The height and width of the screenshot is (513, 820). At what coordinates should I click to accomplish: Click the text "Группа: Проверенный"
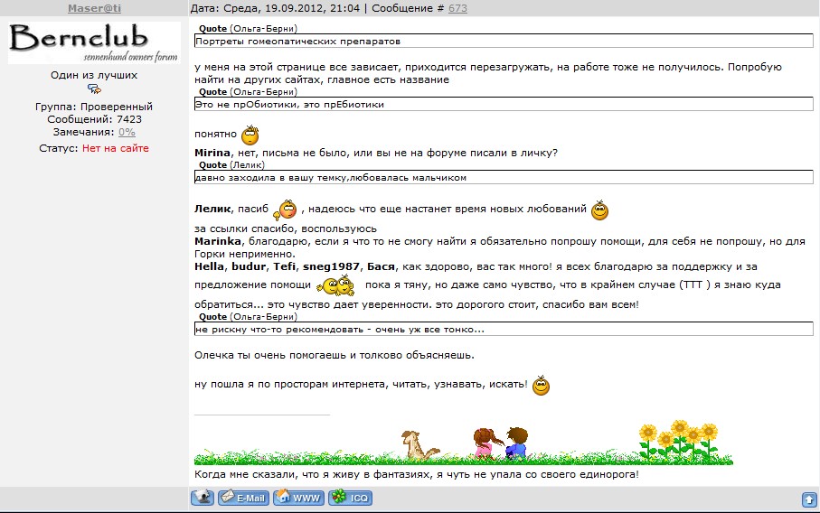pos(94,107)
